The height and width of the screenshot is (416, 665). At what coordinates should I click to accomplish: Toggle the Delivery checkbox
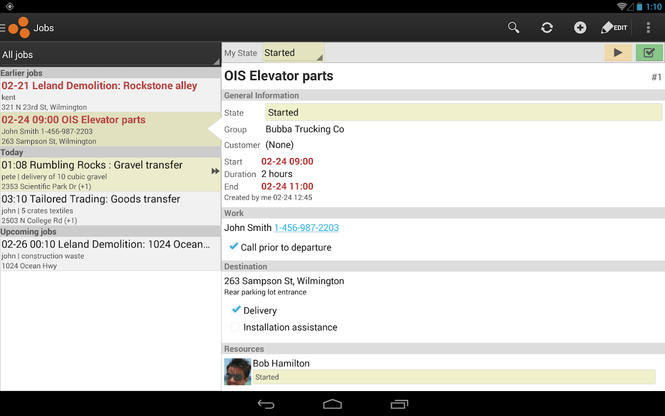tap(236, 310)
